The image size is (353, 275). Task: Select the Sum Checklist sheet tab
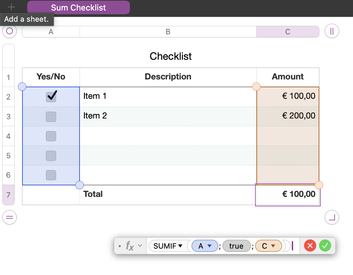pyautogui.click(x=79, y=7)
